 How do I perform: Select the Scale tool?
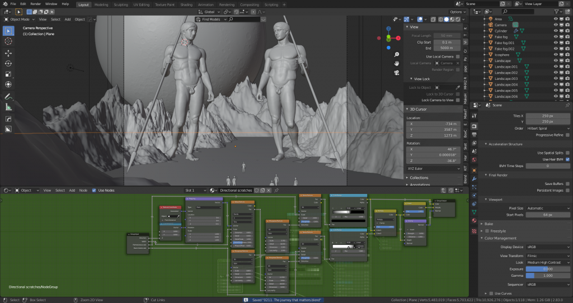8,74
